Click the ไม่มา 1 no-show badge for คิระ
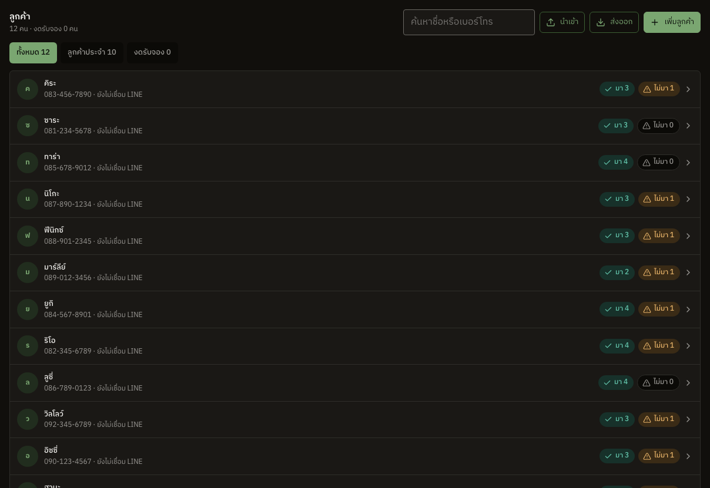The height and width of the screenshot is (488, 710). click(659, 89)
